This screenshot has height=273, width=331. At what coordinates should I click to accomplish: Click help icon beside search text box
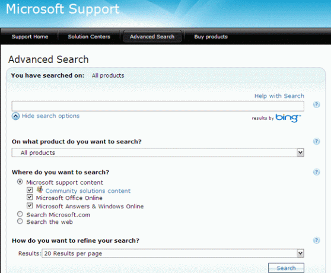[x=316, y=104]
